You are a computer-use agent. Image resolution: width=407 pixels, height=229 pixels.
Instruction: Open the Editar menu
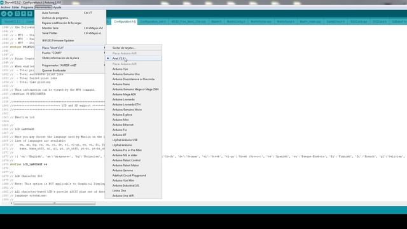coord(15,8)
